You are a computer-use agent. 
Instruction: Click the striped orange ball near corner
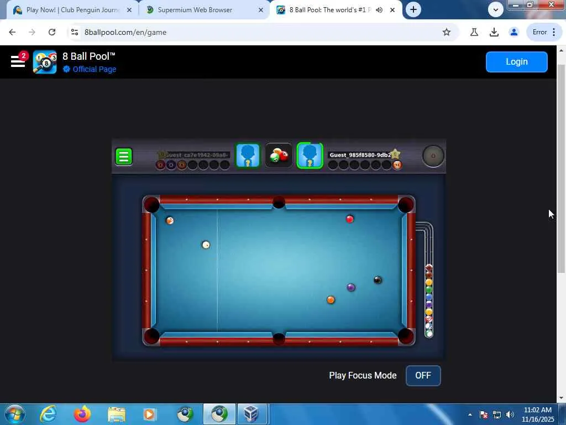point(170,220)
